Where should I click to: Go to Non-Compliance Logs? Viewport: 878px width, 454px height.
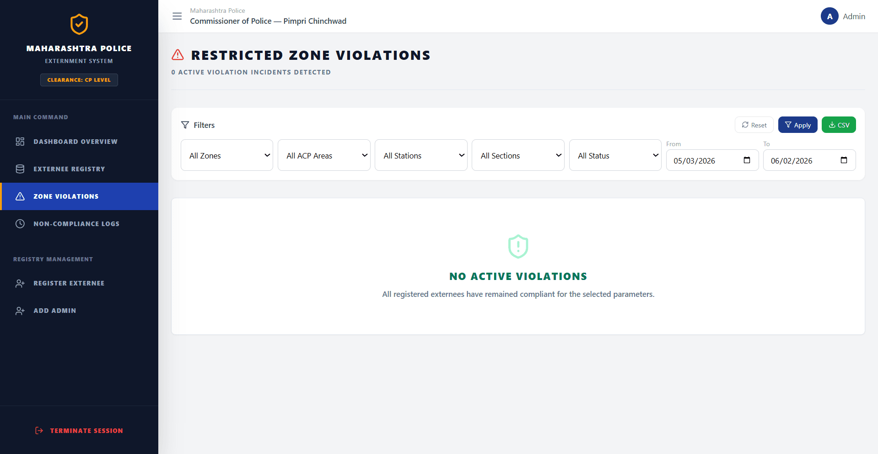79,224
